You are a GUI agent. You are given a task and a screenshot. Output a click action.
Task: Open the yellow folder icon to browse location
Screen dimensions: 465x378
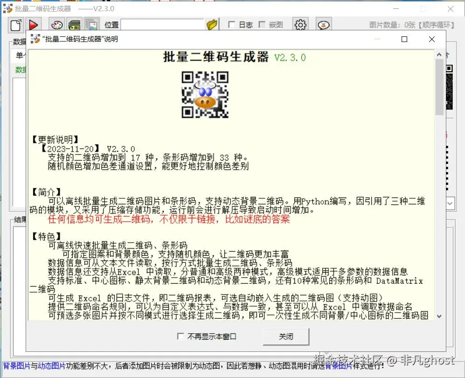[x=212, y=24]
